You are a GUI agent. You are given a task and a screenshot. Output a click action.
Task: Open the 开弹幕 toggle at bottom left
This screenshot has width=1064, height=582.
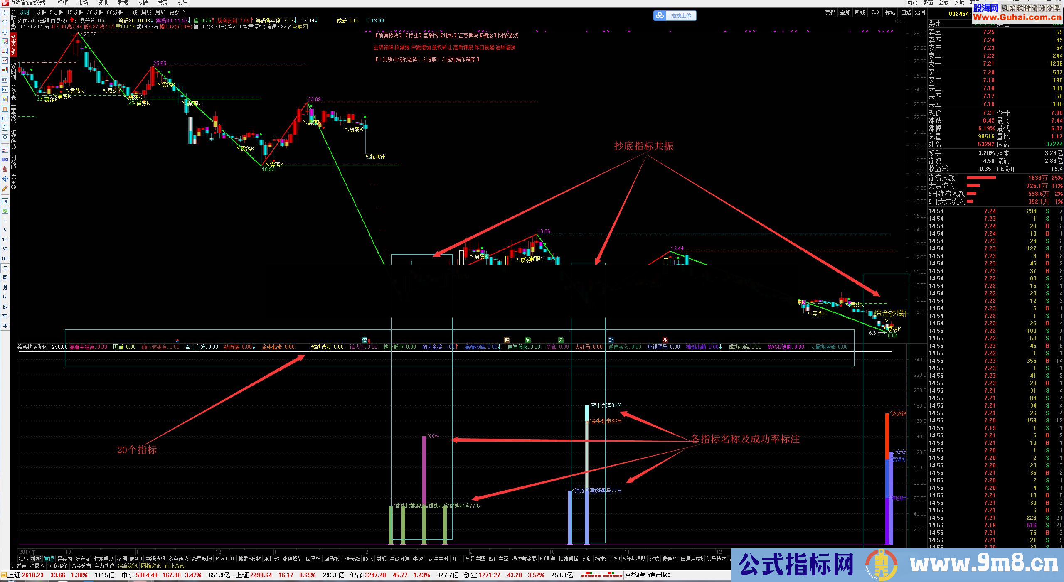tap(19, 566)
